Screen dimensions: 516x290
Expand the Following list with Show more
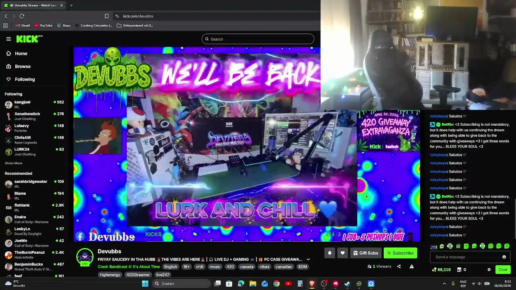[13, 163]
